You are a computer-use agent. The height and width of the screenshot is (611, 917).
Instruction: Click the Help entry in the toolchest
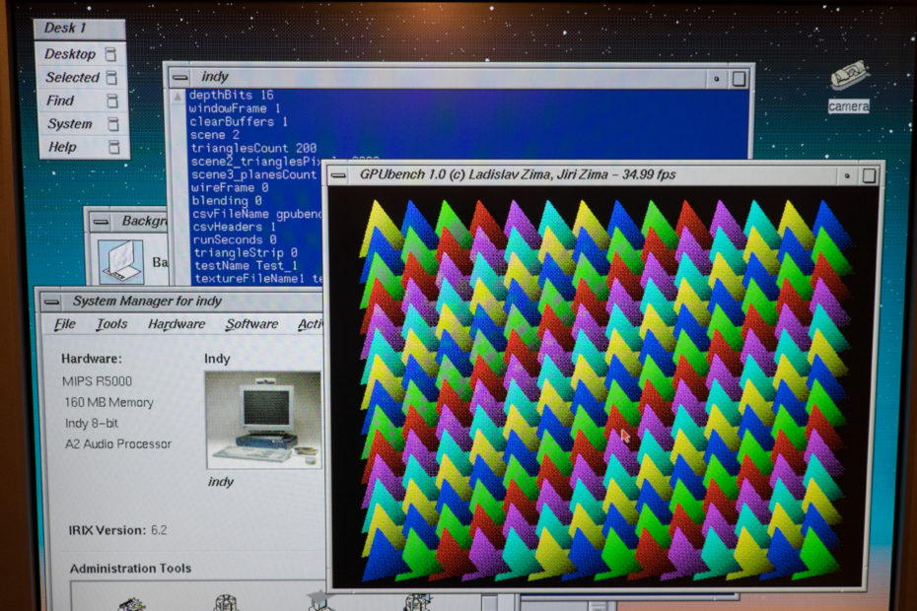click(x=59, y=147)
